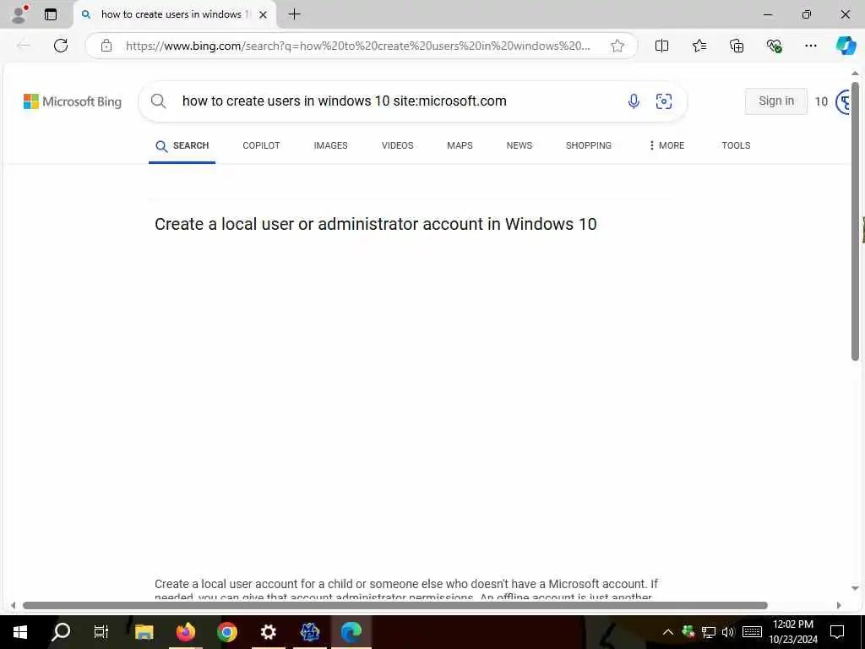The width and height of the screenshot is (865, 649).
Task: View site information lock icon
Action: click(106, 46)
